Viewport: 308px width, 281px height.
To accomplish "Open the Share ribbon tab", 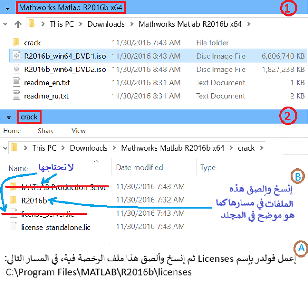I will tap(46, 130).
